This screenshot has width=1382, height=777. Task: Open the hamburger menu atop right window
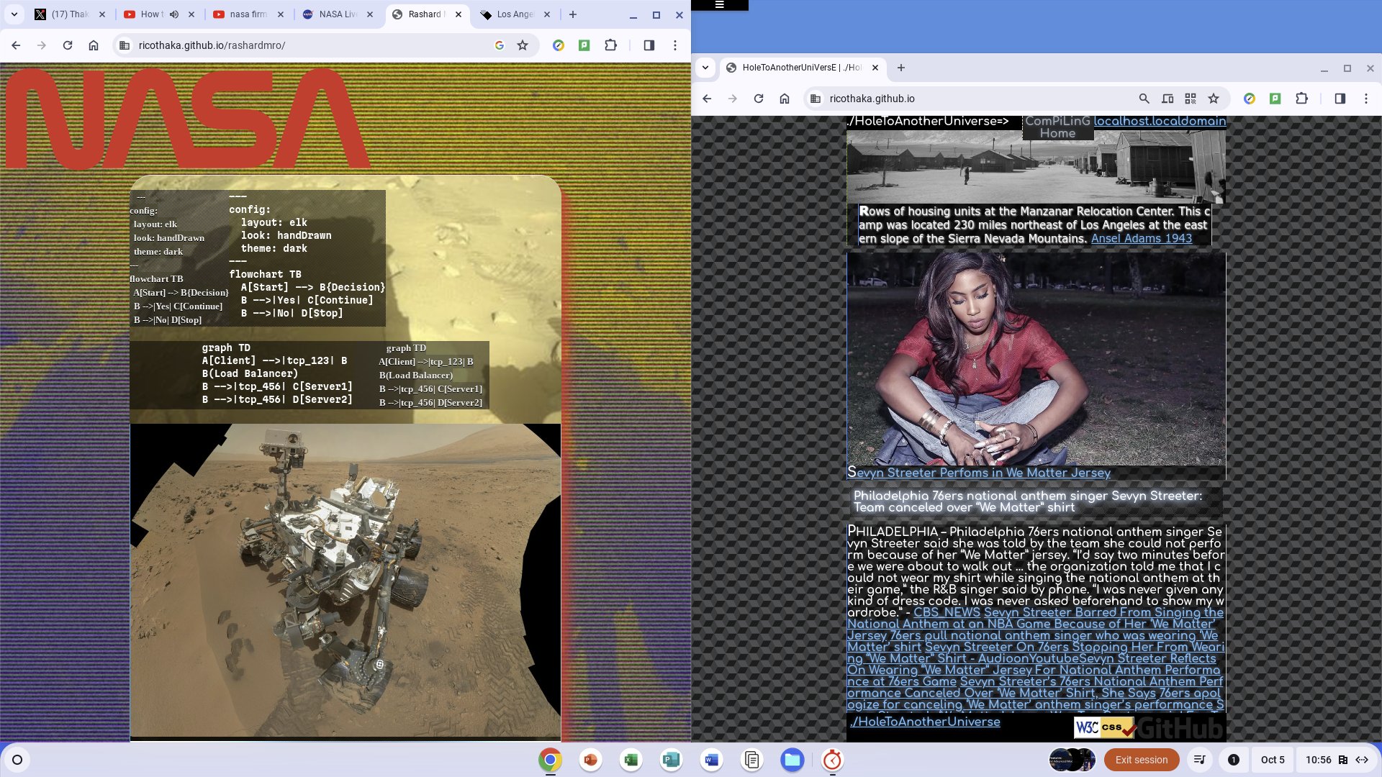pyautogui.click(x=719, y=4)
